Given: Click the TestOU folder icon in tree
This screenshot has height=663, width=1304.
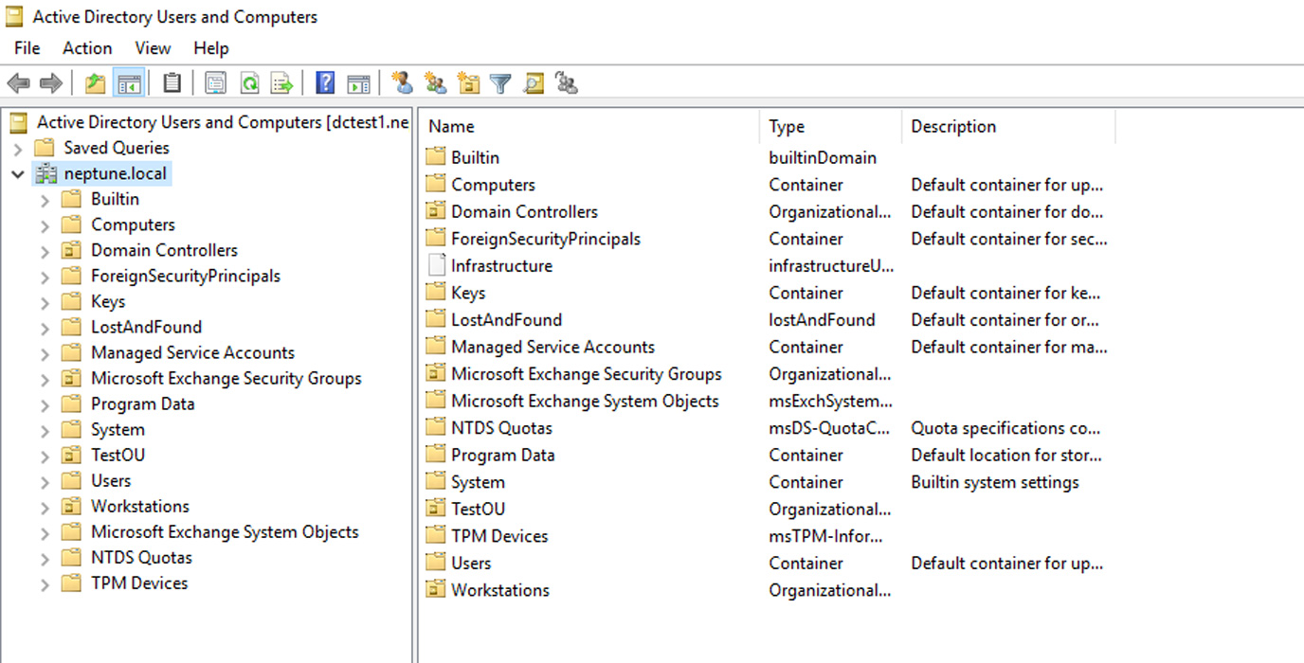Looking at the screenshot, I should 71,456.
